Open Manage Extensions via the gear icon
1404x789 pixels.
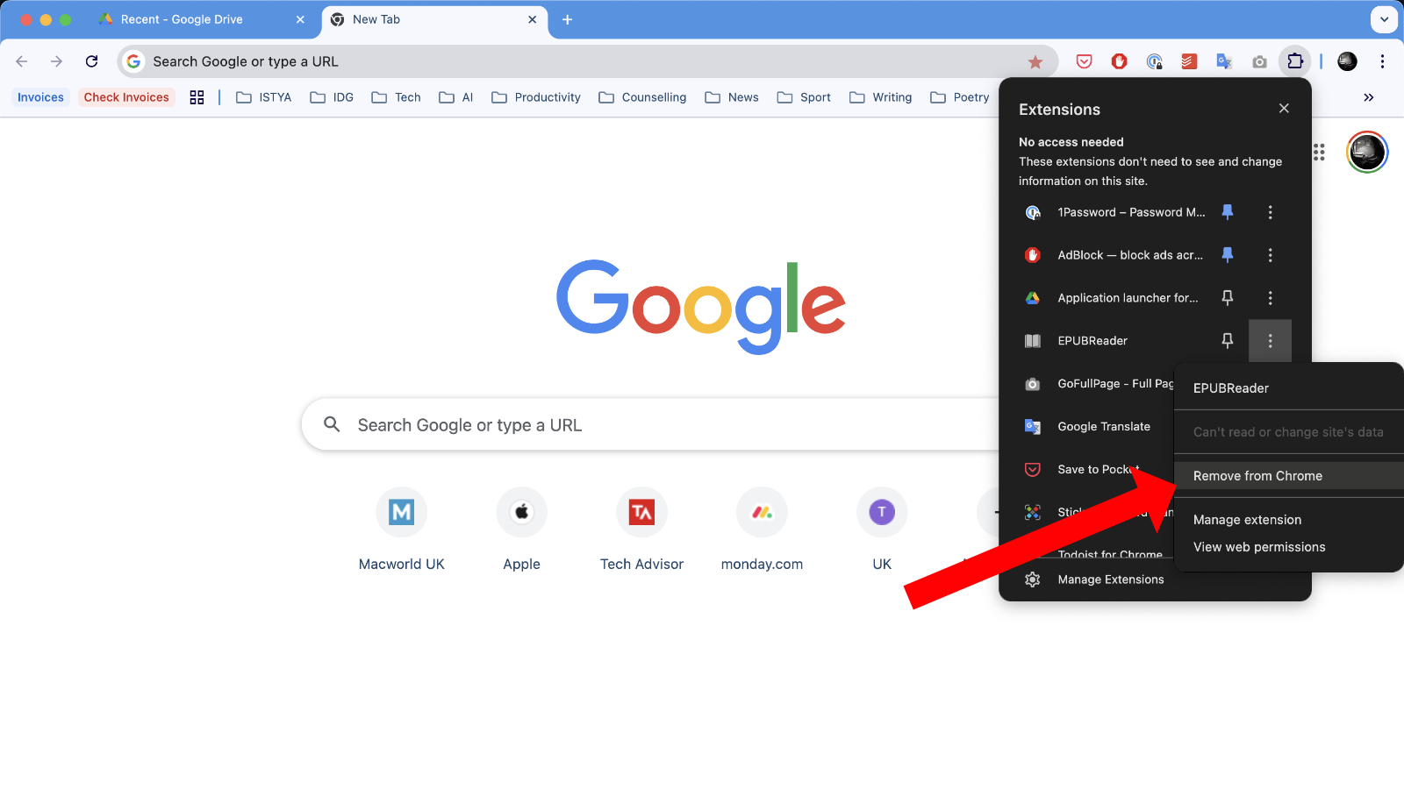tap(1032, 579)
